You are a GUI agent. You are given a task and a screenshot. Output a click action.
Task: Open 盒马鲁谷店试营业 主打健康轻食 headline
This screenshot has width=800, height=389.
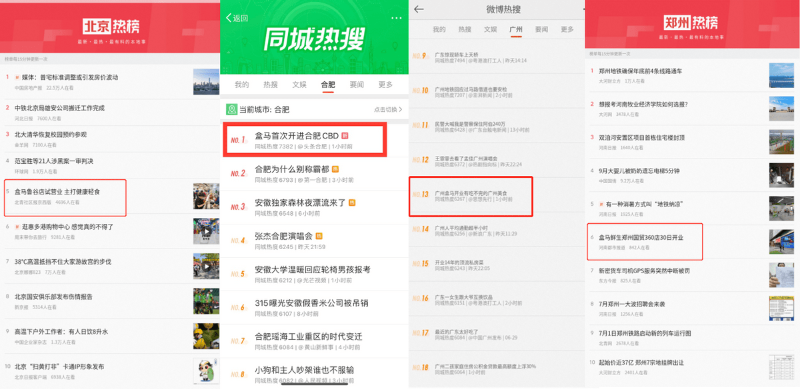pos(57,192)
